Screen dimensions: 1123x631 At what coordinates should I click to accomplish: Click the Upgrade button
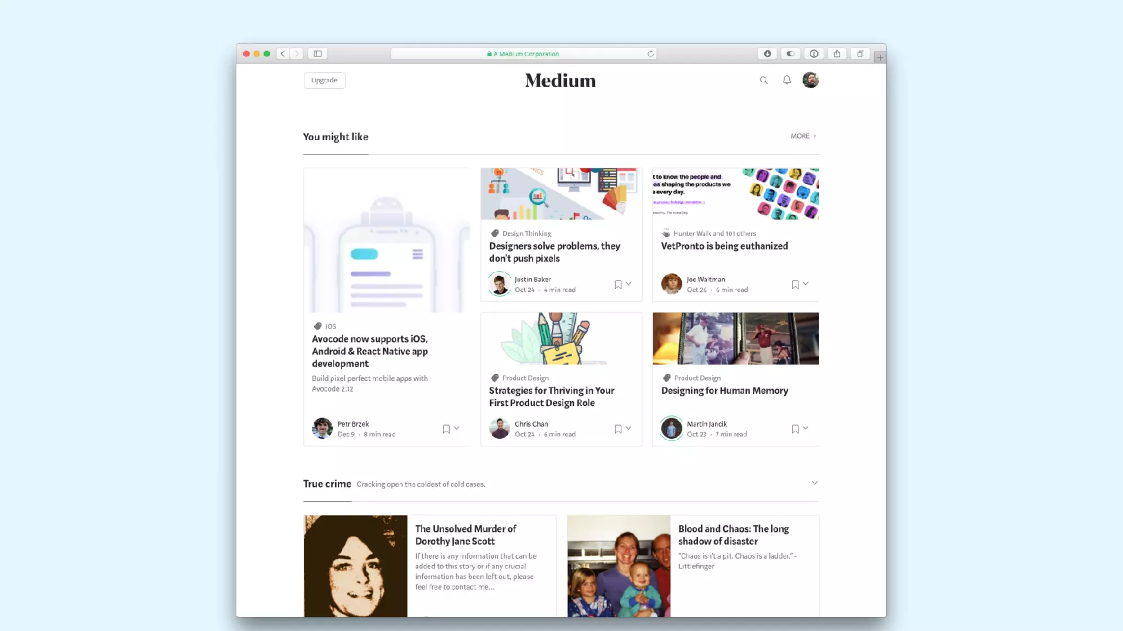coord(324,80)
